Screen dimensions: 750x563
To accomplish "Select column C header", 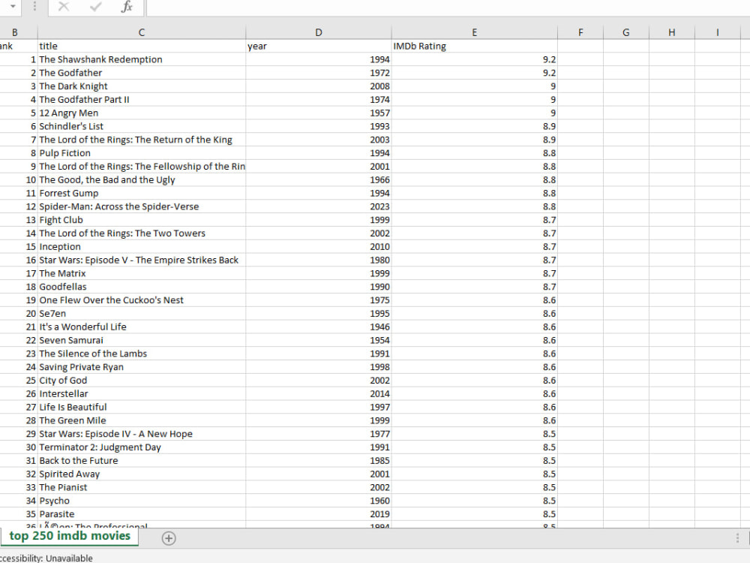I will pos(142,32).
